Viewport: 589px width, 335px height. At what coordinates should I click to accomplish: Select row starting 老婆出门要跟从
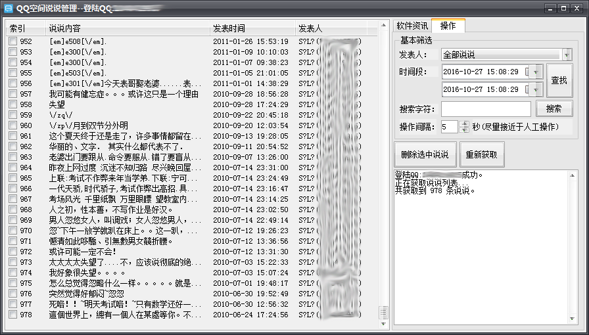(192, 157)
